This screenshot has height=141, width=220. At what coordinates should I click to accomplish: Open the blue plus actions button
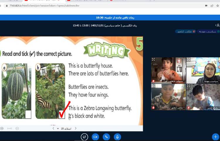pos(216,137)
